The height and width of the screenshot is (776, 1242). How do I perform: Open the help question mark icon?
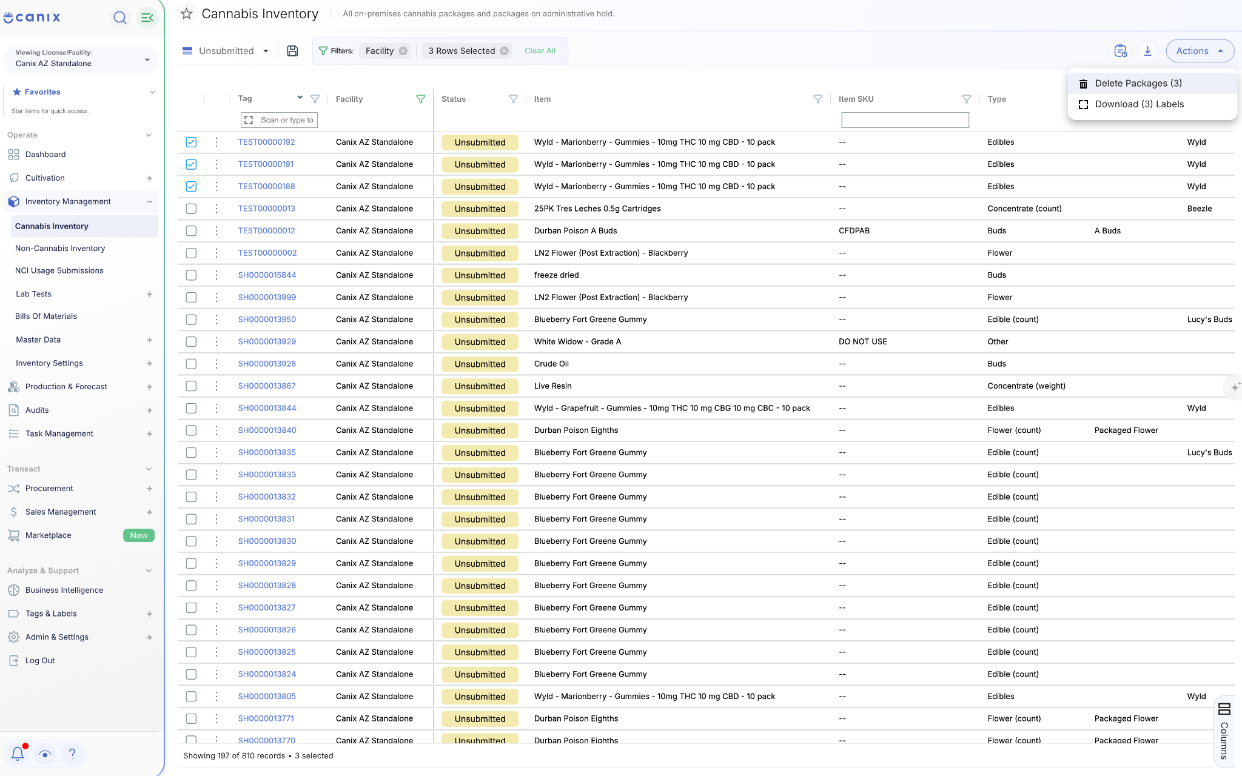72,754
